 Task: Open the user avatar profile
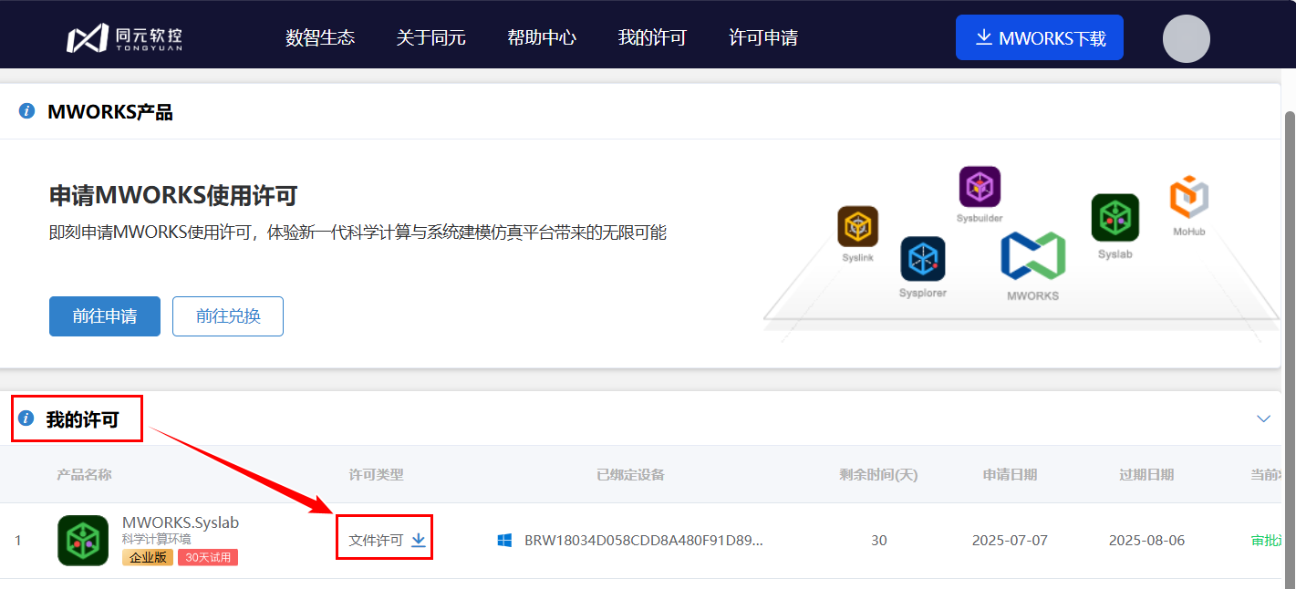(x=1186, y=38)
